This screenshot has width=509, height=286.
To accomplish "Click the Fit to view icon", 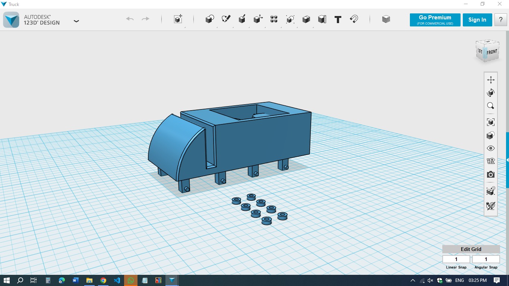I will [x=491, y=122].
